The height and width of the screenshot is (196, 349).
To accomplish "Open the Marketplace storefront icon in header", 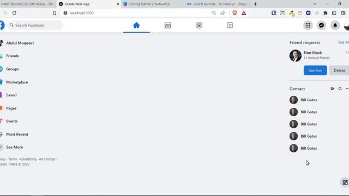I will 168,26.
